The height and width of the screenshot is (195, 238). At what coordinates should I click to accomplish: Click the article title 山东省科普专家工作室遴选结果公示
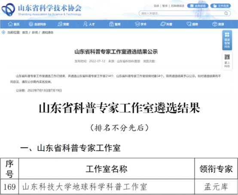[116, 52]
